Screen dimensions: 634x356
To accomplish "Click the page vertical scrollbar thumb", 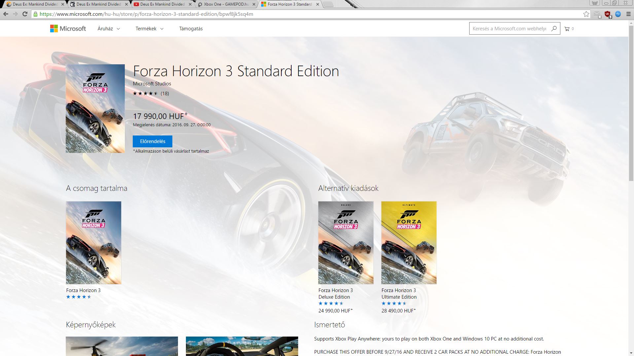I will pyautogui.click(x=631, y=102).
